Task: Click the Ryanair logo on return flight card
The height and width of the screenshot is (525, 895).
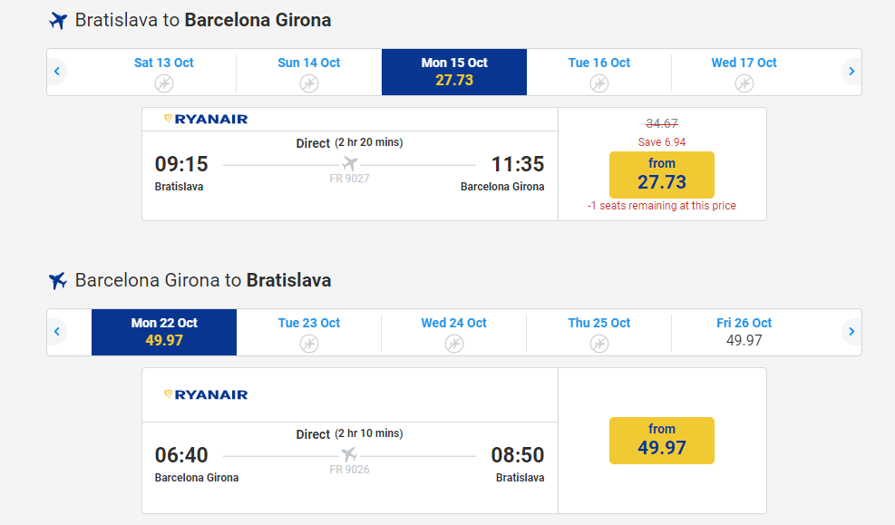Action: click(x=206, y=394)
